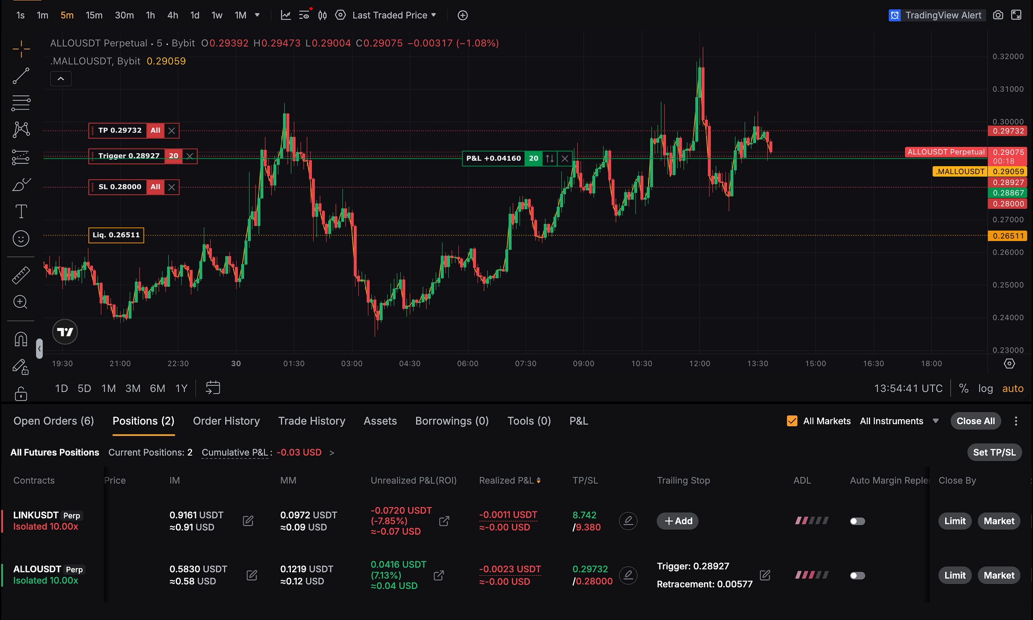Toggle auto margin replenishment for LINKUSDT
Image resolution: width=1033 pixels, height=620 pixels.
click(857, 521)
